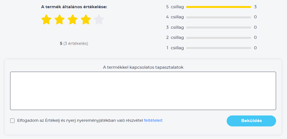This screenshot has height=139, width=287.
Task: Click the 3 értékelés rating count text
Action: [76, 44]
